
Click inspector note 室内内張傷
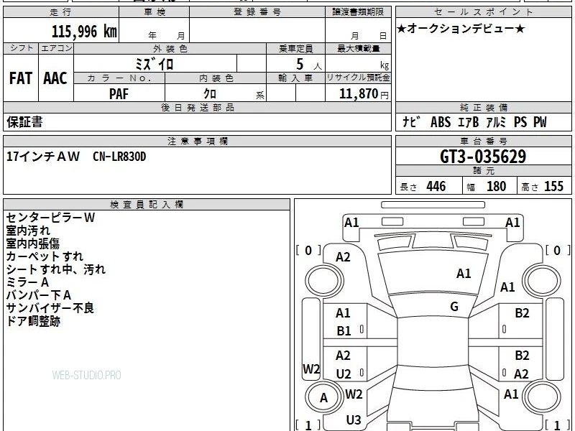pyautogui.click(x=32, y=244)
